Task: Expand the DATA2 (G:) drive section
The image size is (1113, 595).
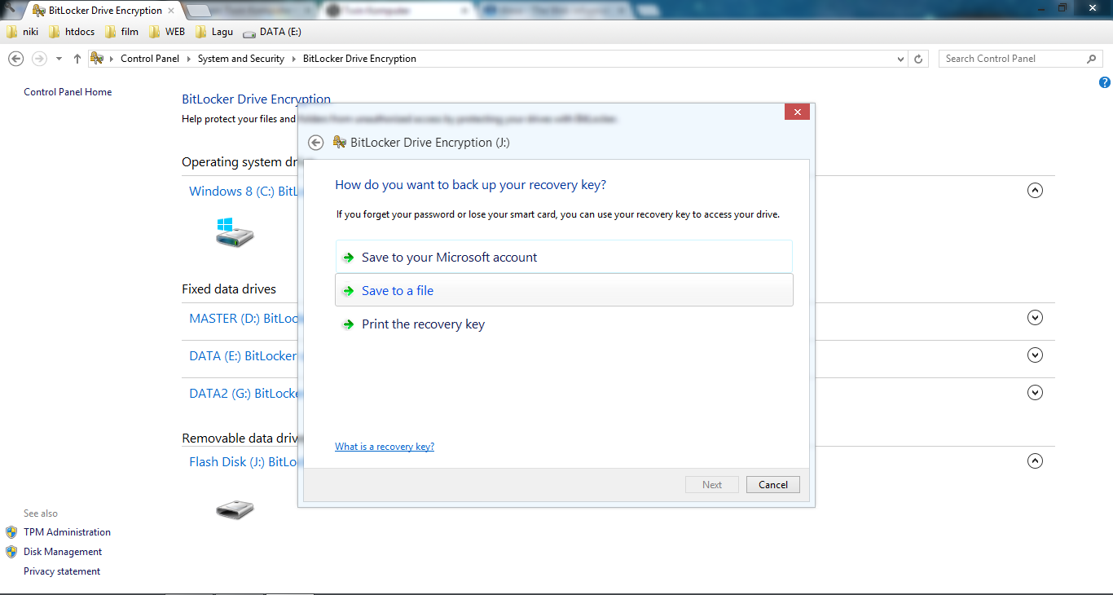Action: (x=1035, y=393)
